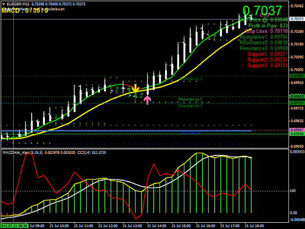Image resolution: width=305 pixels, height=229 pixels.
Task: Open the chart dropdown arrow beside EURGBP,M15
Action: [x=3, y=4]
